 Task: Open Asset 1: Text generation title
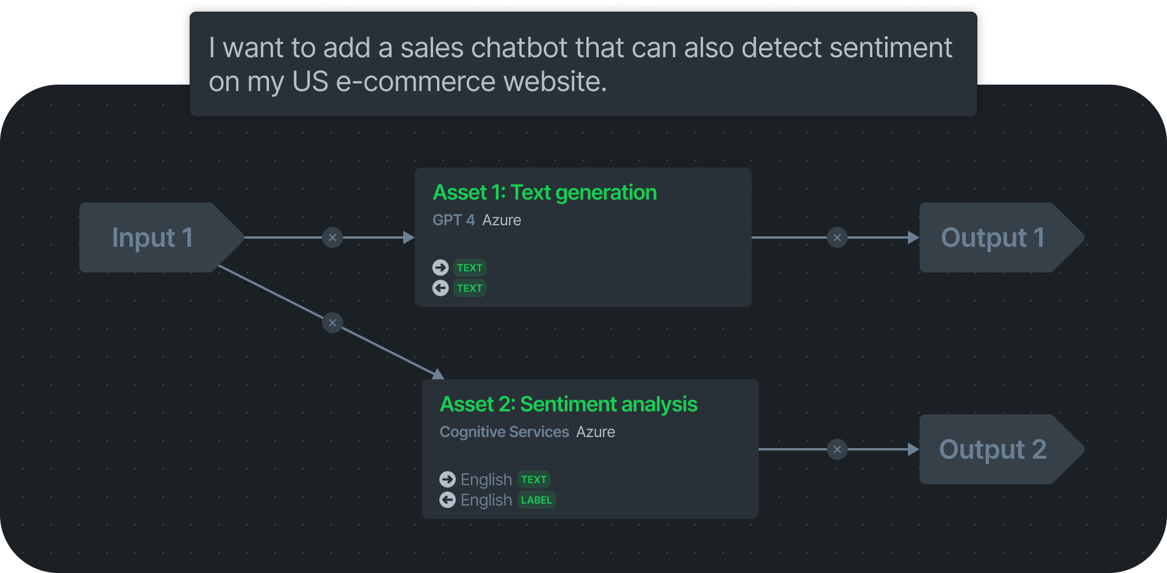[545, 193]
